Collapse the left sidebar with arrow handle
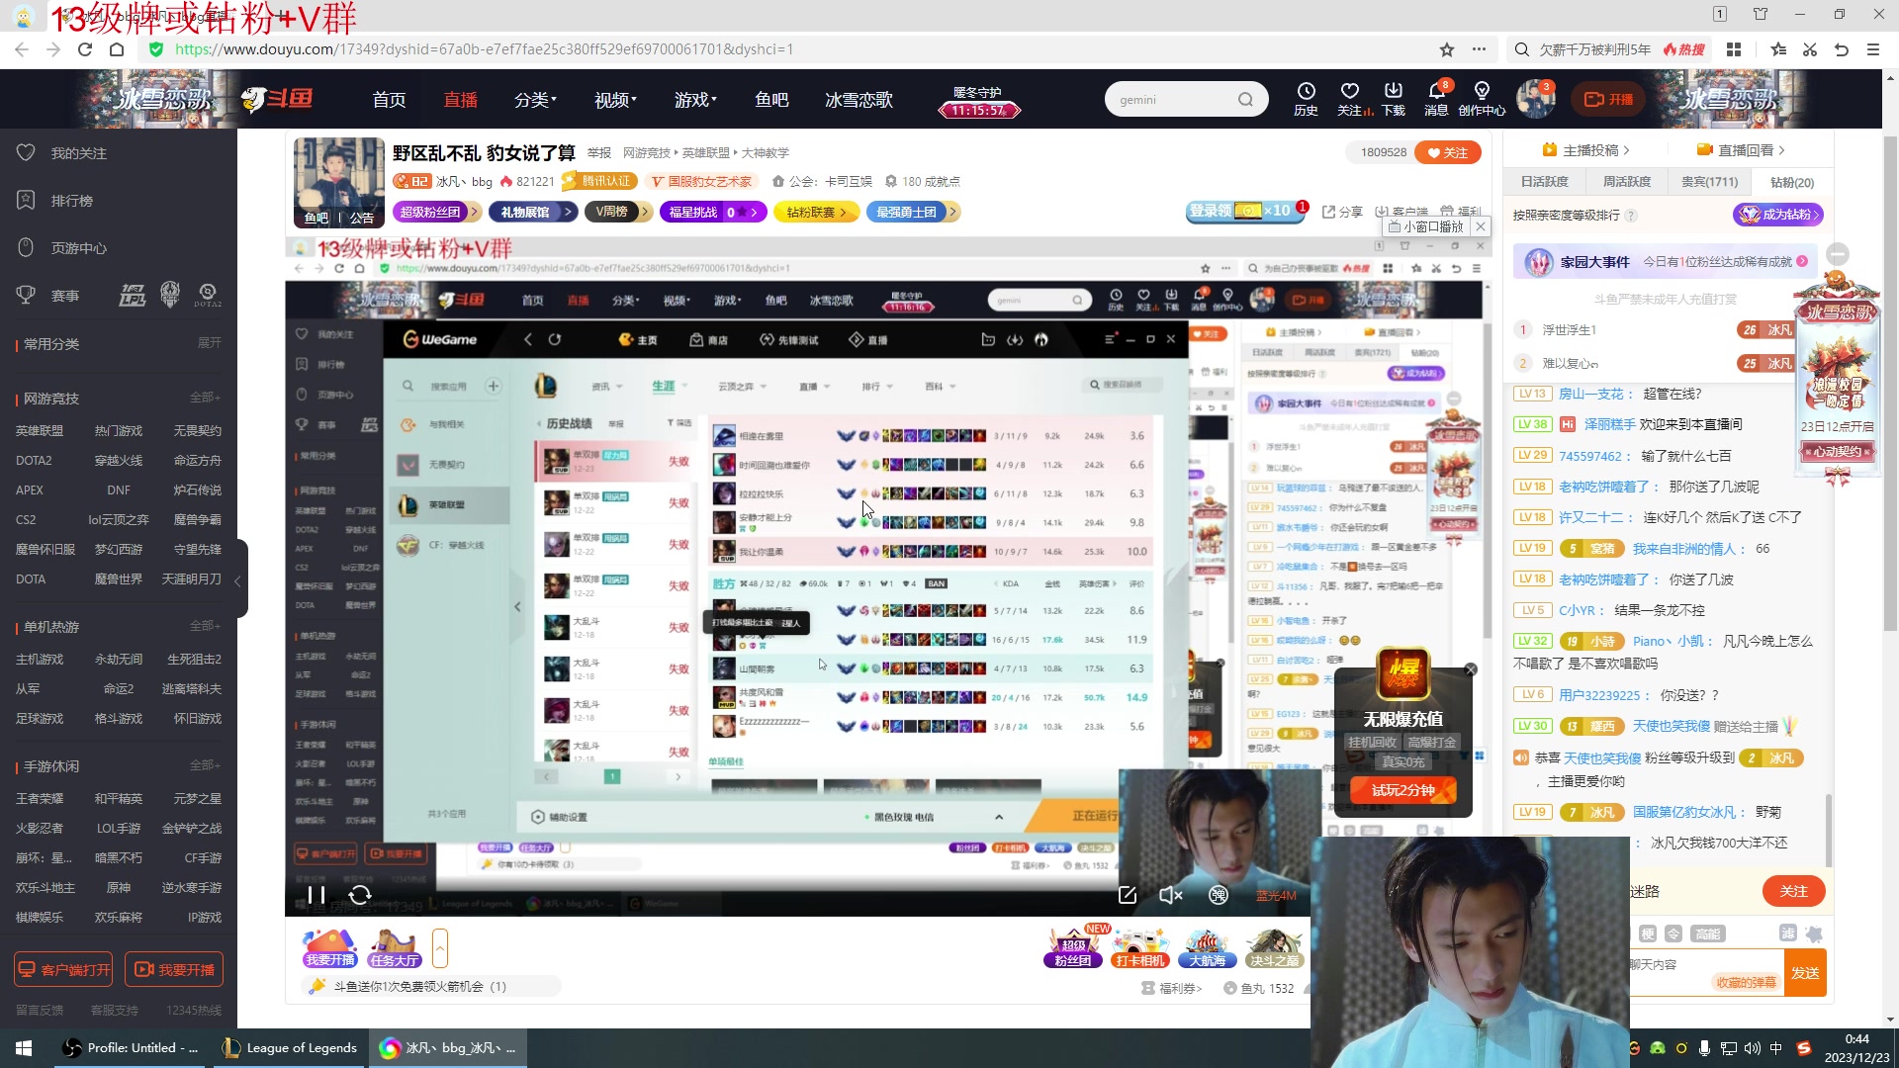Viewport: 1899px width, 1068px height. pos(238,580)
